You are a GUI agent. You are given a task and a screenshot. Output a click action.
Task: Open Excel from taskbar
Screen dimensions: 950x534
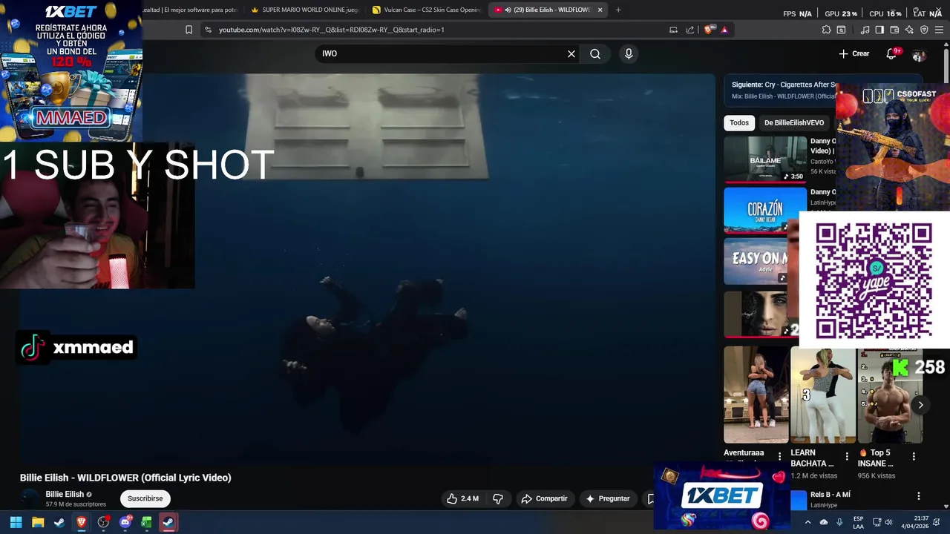[x=146, y=522]
